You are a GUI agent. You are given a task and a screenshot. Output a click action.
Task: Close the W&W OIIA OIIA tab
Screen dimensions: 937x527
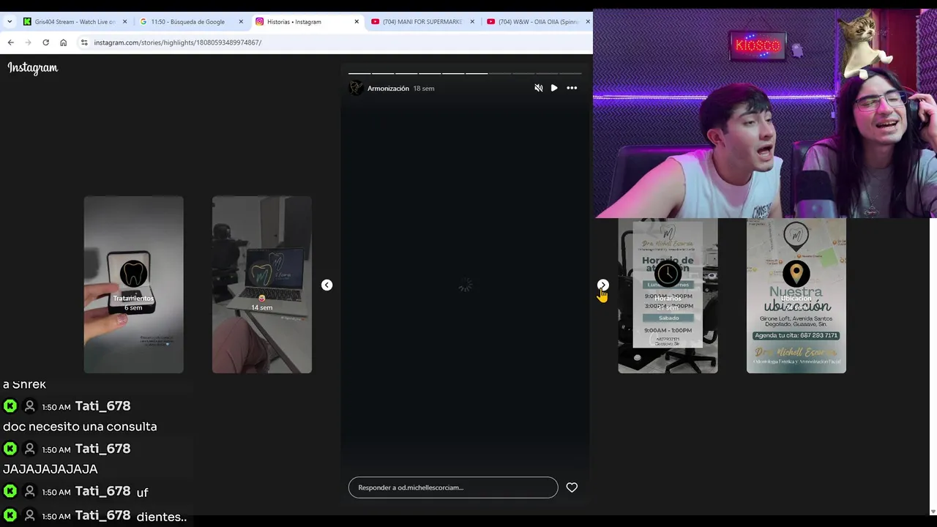coord(588,22)
